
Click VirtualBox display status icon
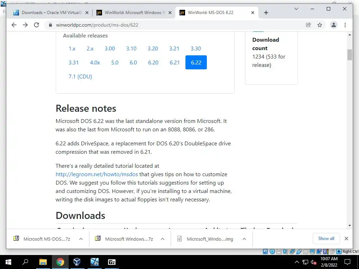point(312,251)
